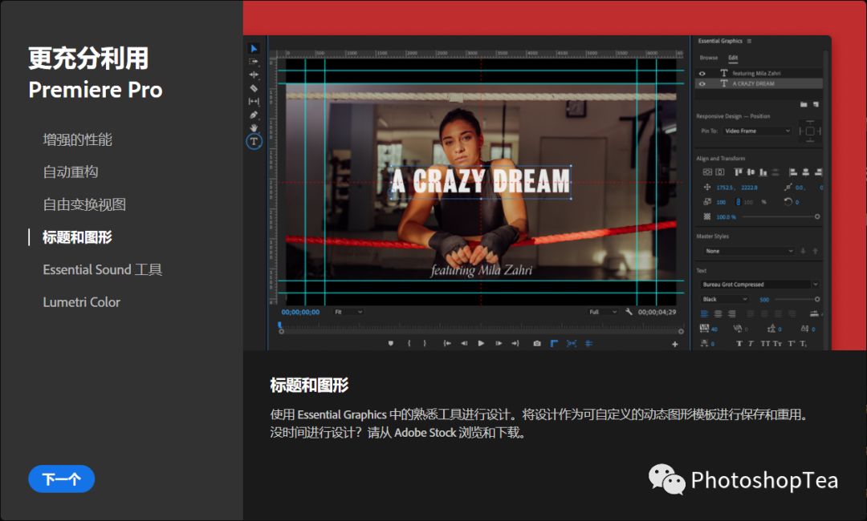
Task: Toggle the faux italic T icon
Action: 751,343
